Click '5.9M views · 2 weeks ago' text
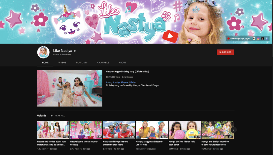 click(x=179, y=149)
